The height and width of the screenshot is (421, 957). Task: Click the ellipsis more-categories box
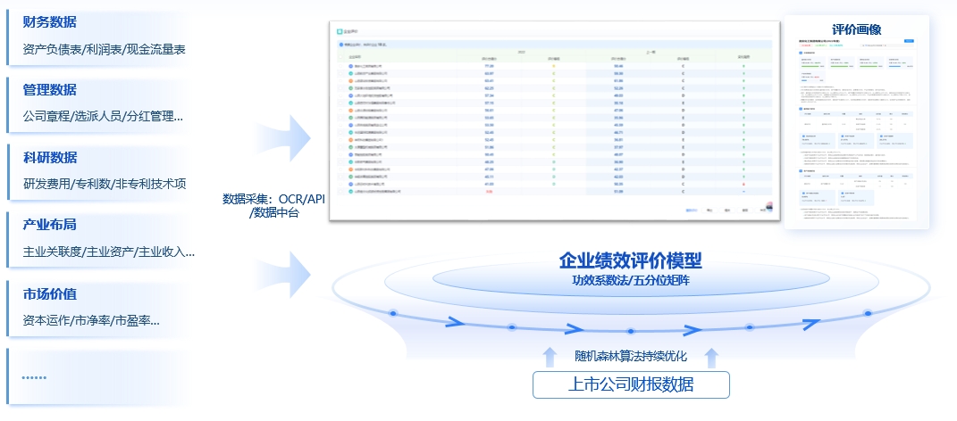(x=98, y=376)
